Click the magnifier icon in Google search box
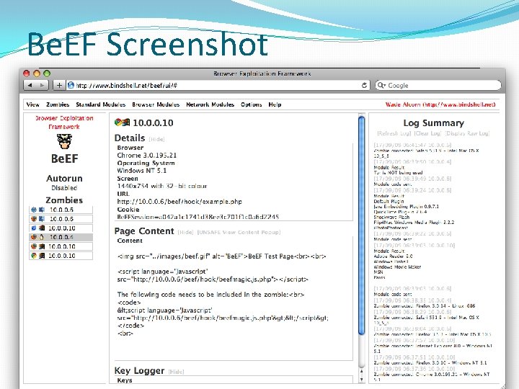The height and width of the screenshot is (389, 519). coord(381,85)
